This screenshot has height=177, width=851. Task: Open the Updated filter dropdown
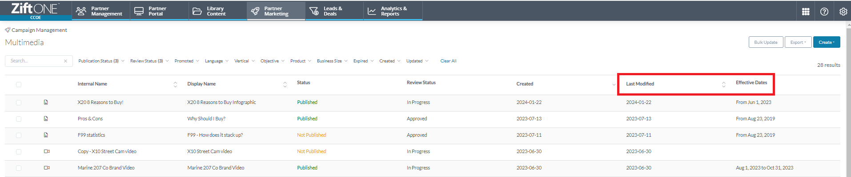(x=417, y=61)
